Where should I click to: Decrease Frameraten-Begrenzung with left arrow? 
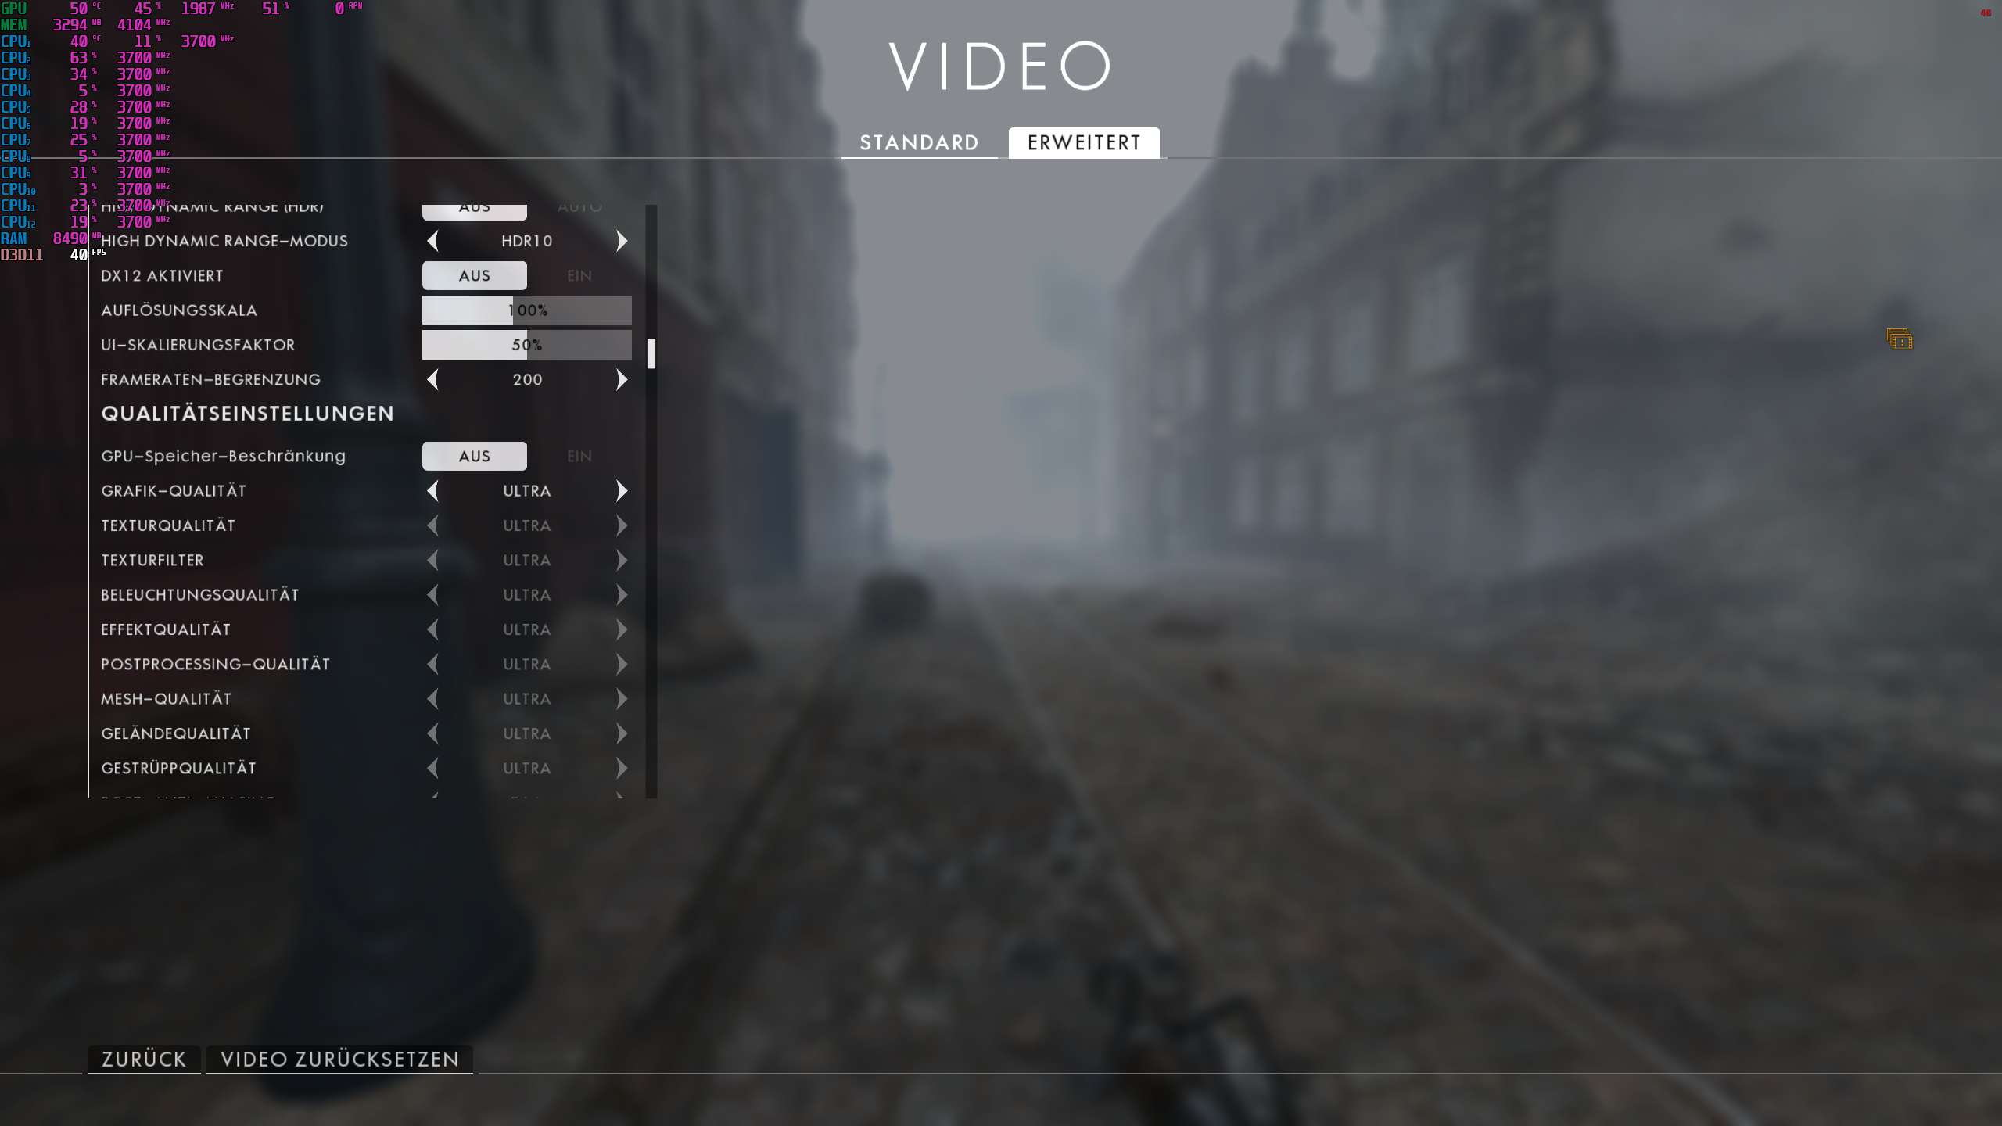pos(432,380)
